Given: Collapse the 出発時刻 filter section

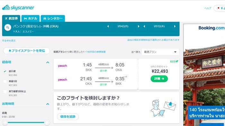Looking at the screenshot, I should [48, 104].
